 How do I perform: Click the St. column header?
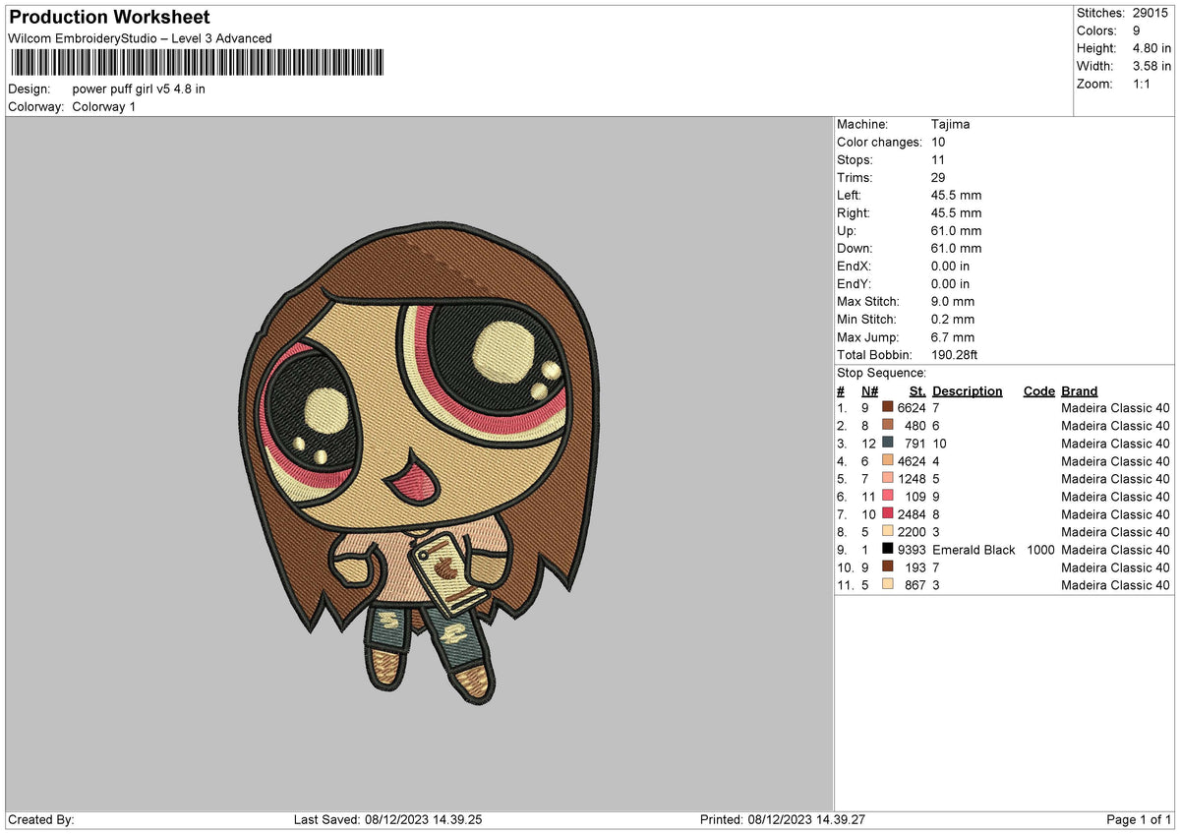917,390
